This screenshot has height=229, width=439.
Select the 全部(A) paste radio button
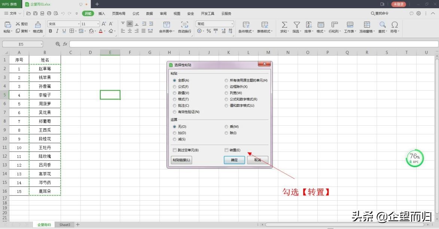point(174,80)
